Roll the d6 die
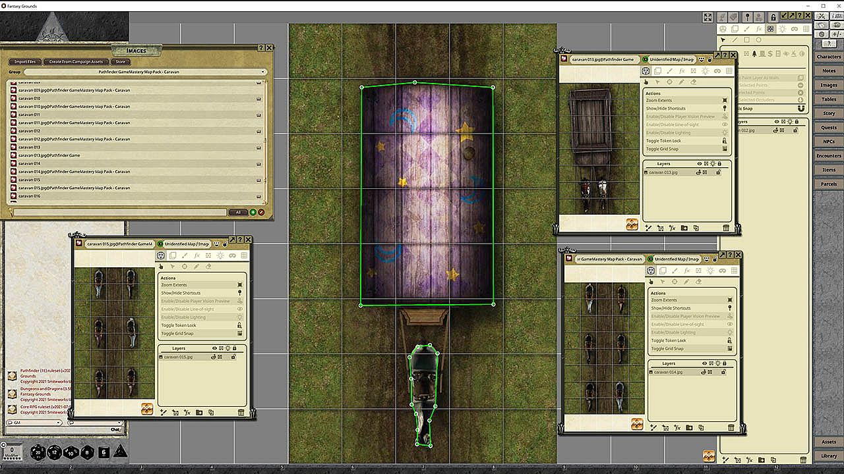Image resolution: width=844 pixels, height=474 pixels. pos(103,452)
